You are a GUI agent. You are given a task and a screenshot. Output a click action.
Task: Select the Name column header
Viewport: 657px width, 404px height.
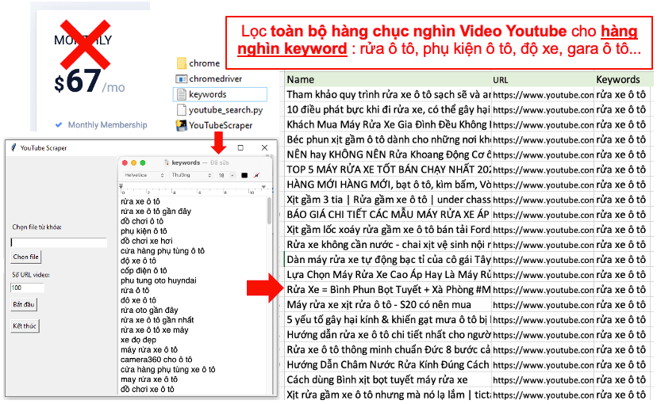[x=388, y=79]
